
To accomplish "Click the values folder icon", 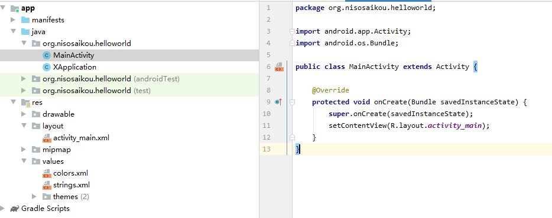I will tap(36, 161).
